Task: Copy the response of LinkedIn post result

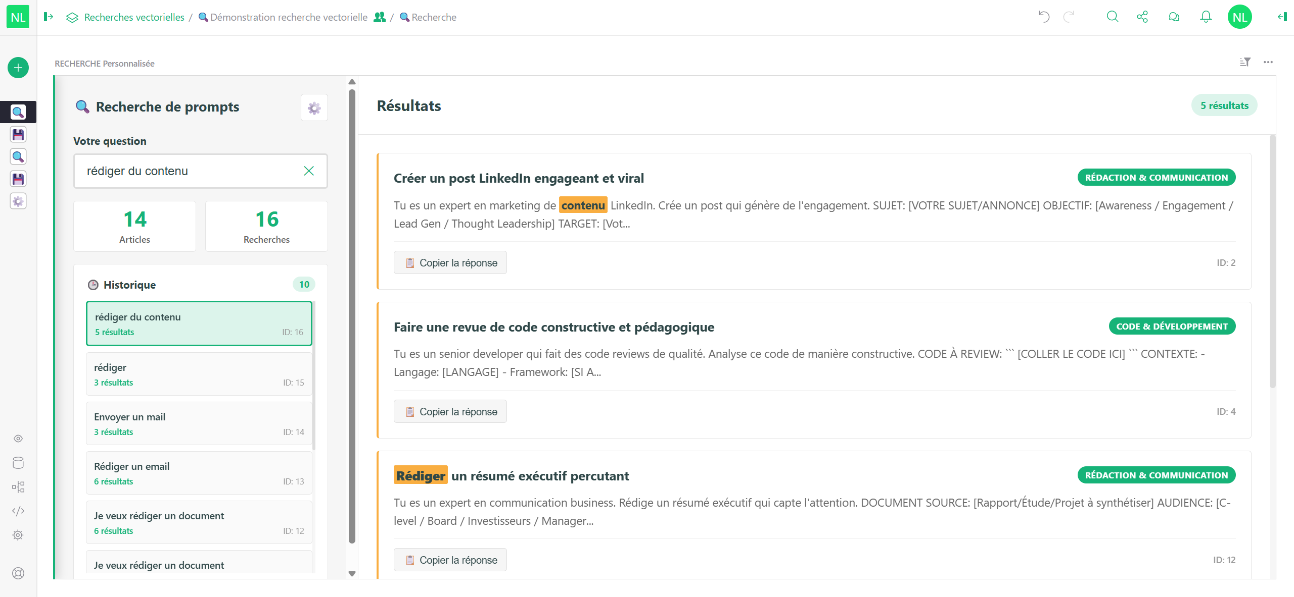Action: (x=450, y=263)
